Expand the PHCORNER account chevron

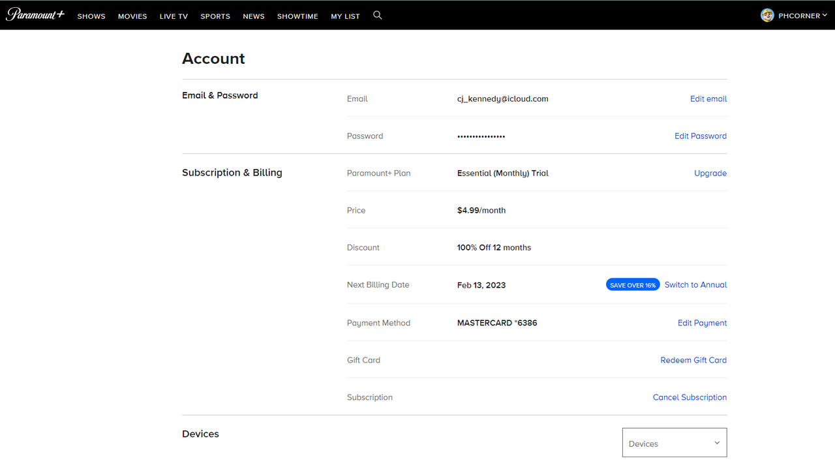(x=825, y=15)
